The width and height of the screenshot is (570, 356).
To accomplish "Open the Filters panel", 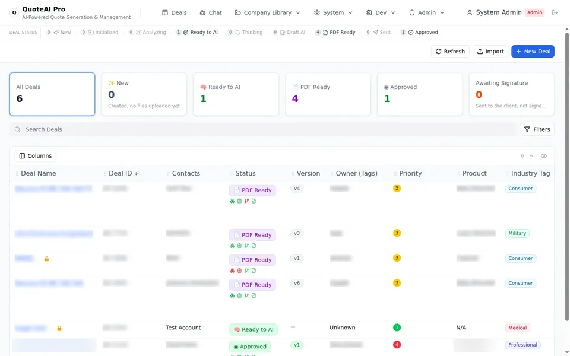I will (537, 129).
